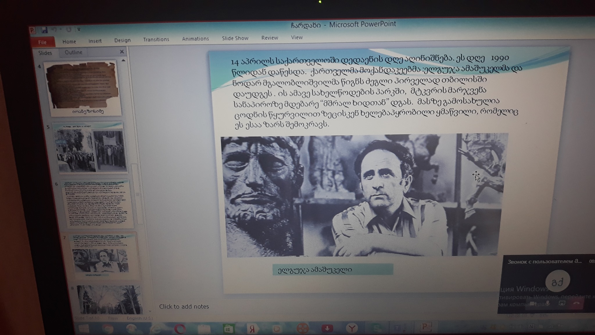Click the 'Click to add notes' field
The image size is (595, 335).
click(184, 307)
